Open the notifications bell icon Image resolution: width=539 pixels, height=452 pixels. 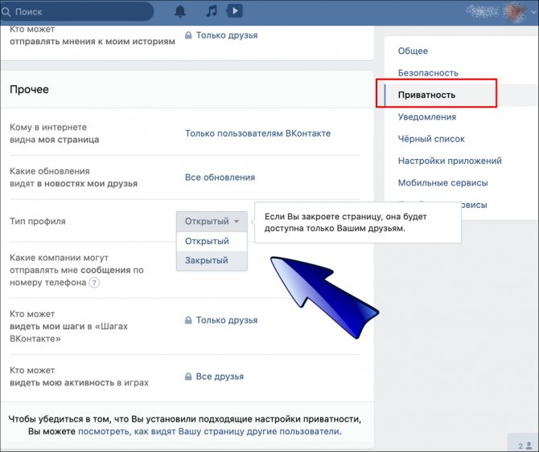tap(180, 11)
